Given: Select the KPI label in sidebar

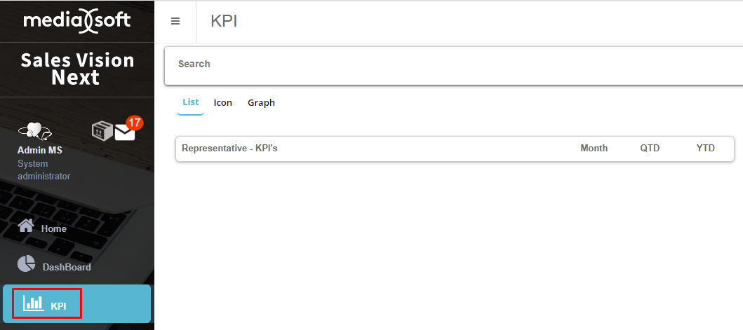Looking at the screenshot, I should (x=59, y=306).
